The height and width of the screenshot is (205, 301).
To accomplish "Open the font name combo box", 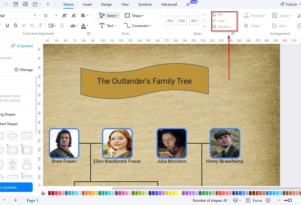I will tap(18, 15).
